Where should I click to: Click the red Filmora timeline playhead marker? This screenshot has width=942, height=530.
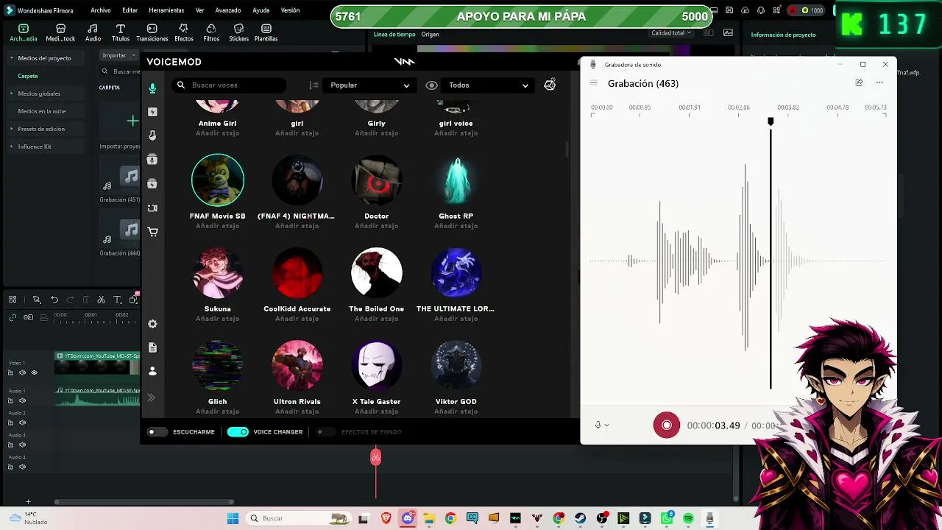[375, 458]
